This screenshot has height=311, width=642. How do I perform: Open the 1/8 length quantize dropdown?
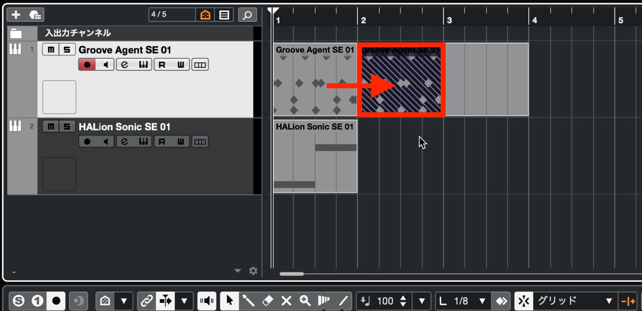(x=482, y=300)
